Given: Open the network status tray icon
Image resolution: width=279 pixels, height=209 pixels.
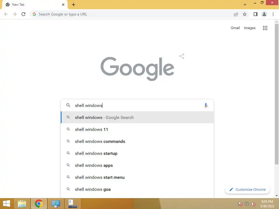Looking at the screenshot, I should pyautogui.click(x=247, y=204).
